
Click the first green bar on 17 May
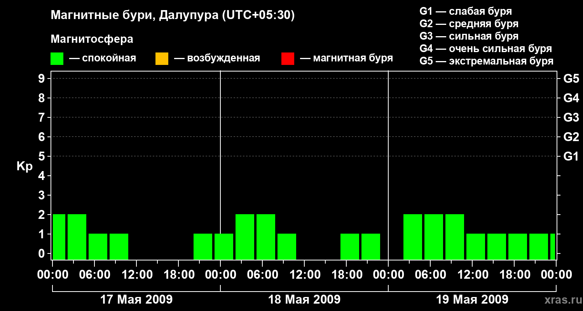point(59,237)
